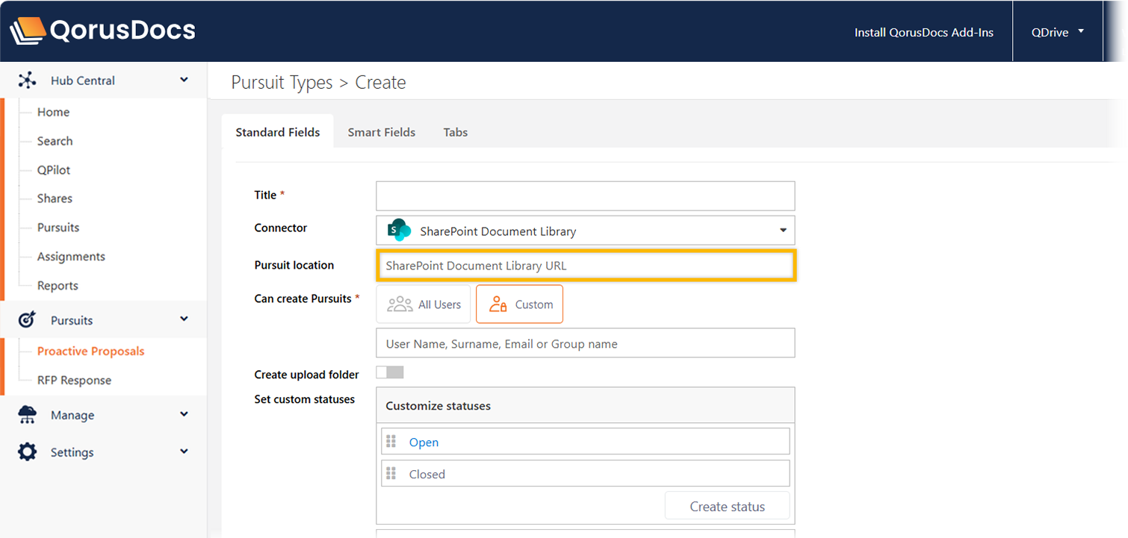
Task: Click the SharePoint icon in Connector field
Action: point(400,231)
